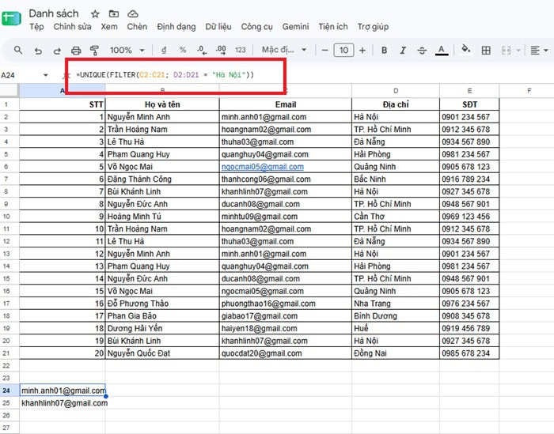The height and width of the screenshot is (434, 554).
Task: Select column F header
Action: (529, 91)
